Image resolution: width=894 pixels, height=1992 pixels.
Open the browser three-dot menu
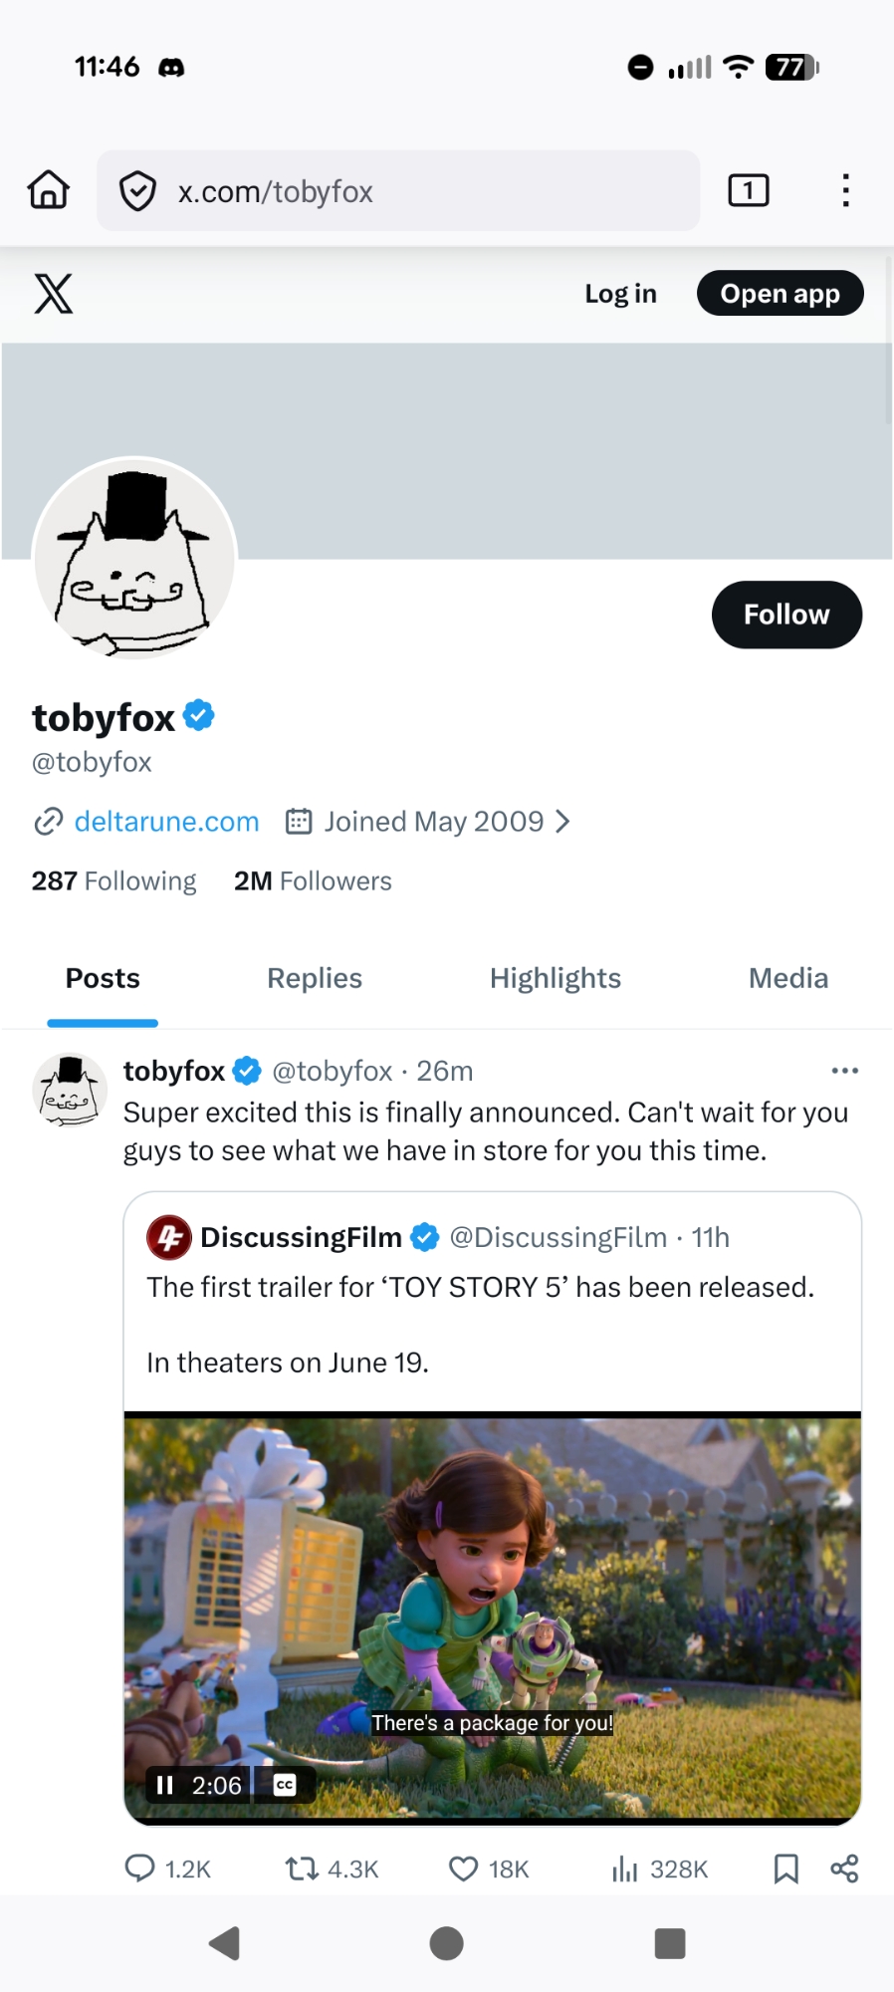click(x=845, y=189)
